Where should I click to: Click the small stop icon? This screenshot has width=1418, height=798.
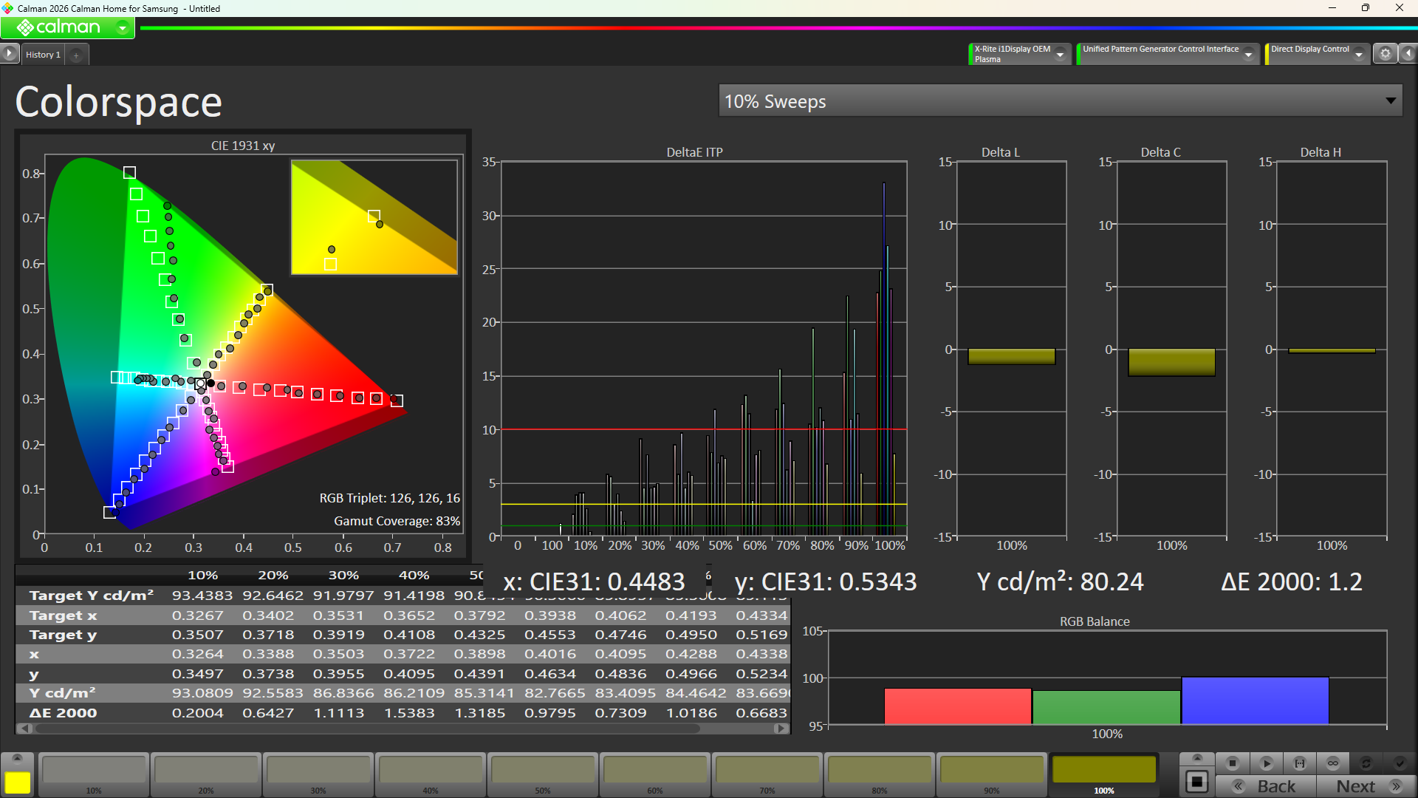point(1233,763)
